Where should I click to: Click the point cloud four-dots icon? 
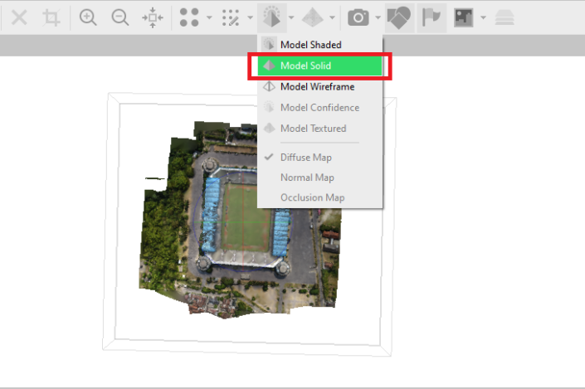tap(189, 17)
